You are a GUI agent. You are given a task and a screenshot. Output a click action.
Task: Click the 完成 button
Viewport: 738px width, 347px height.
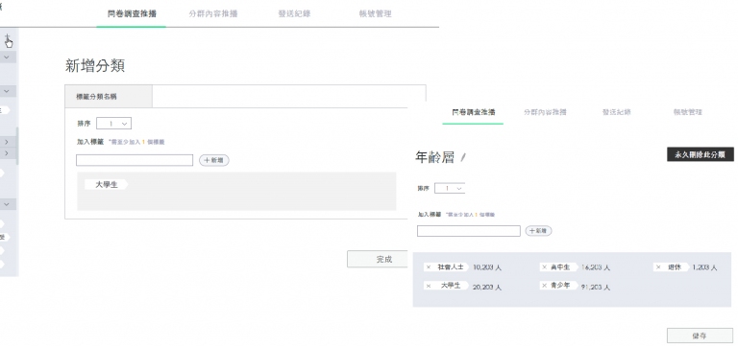[x=378, y=259]
